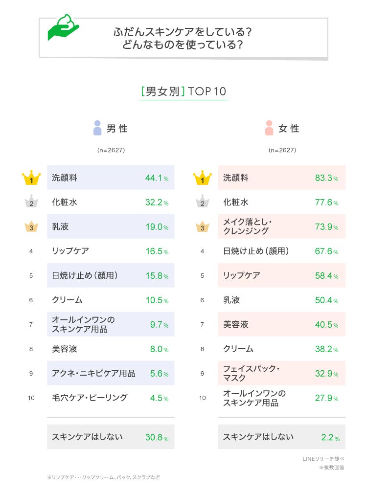This screenshot has width=367, height=494.
Task: Click the bronze crown beside メイク落とし・クレンジング
Action: pos(202,226)
